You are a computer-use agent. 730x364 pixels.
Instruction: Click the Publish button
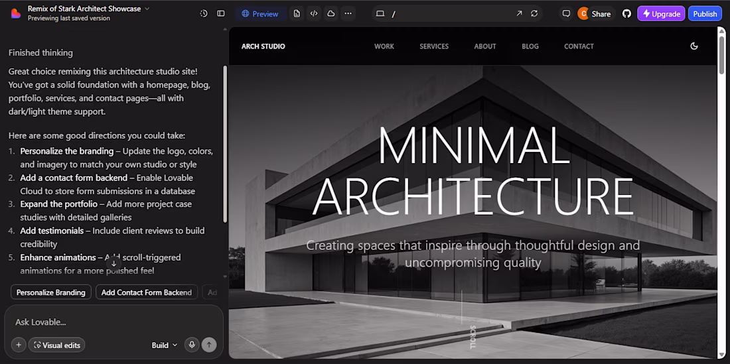(x=705, y=14)
